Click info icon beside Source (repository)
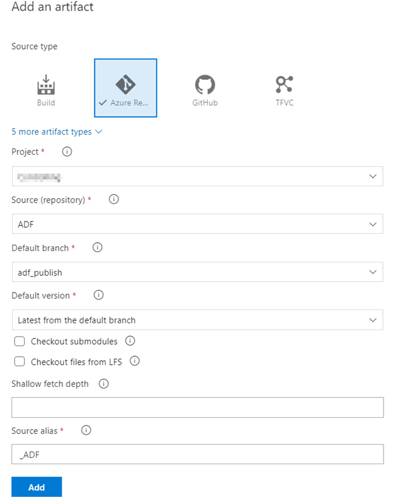 pos(114,199)
